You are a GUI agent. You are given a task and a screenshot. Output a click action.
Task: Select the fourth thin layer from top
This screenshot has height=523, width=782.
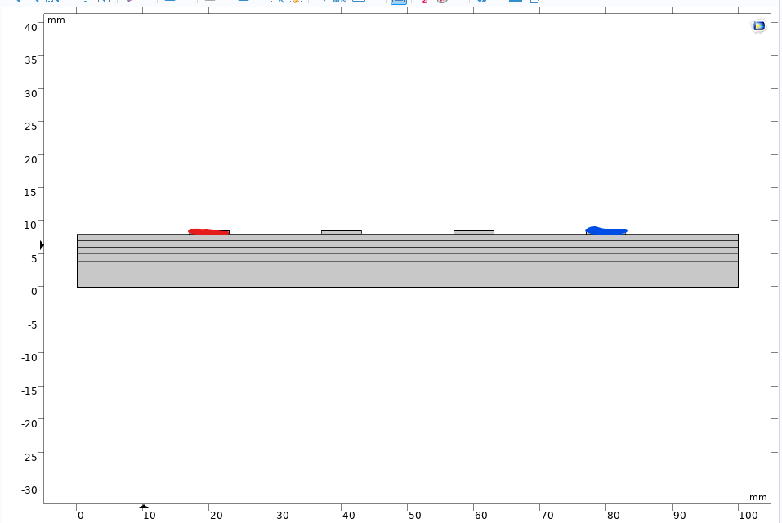click(x=407, y=257)
